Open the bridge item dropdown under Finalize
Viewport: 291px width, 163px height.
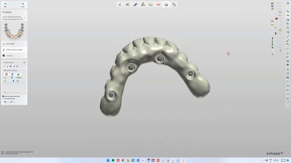point(25,18)
